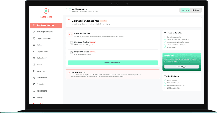Image resolution: width=217 pixels, height=113 pixels.
Task: Click the Property Manager icon
Action: (x=34, y=38)
